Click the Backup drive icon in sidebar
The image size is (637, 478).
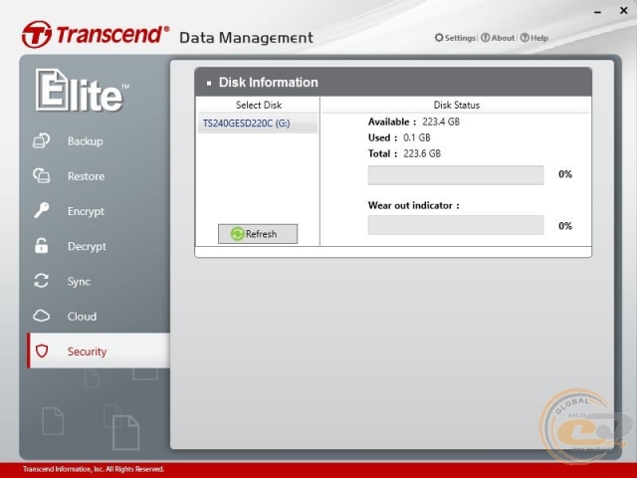point(41,140)
